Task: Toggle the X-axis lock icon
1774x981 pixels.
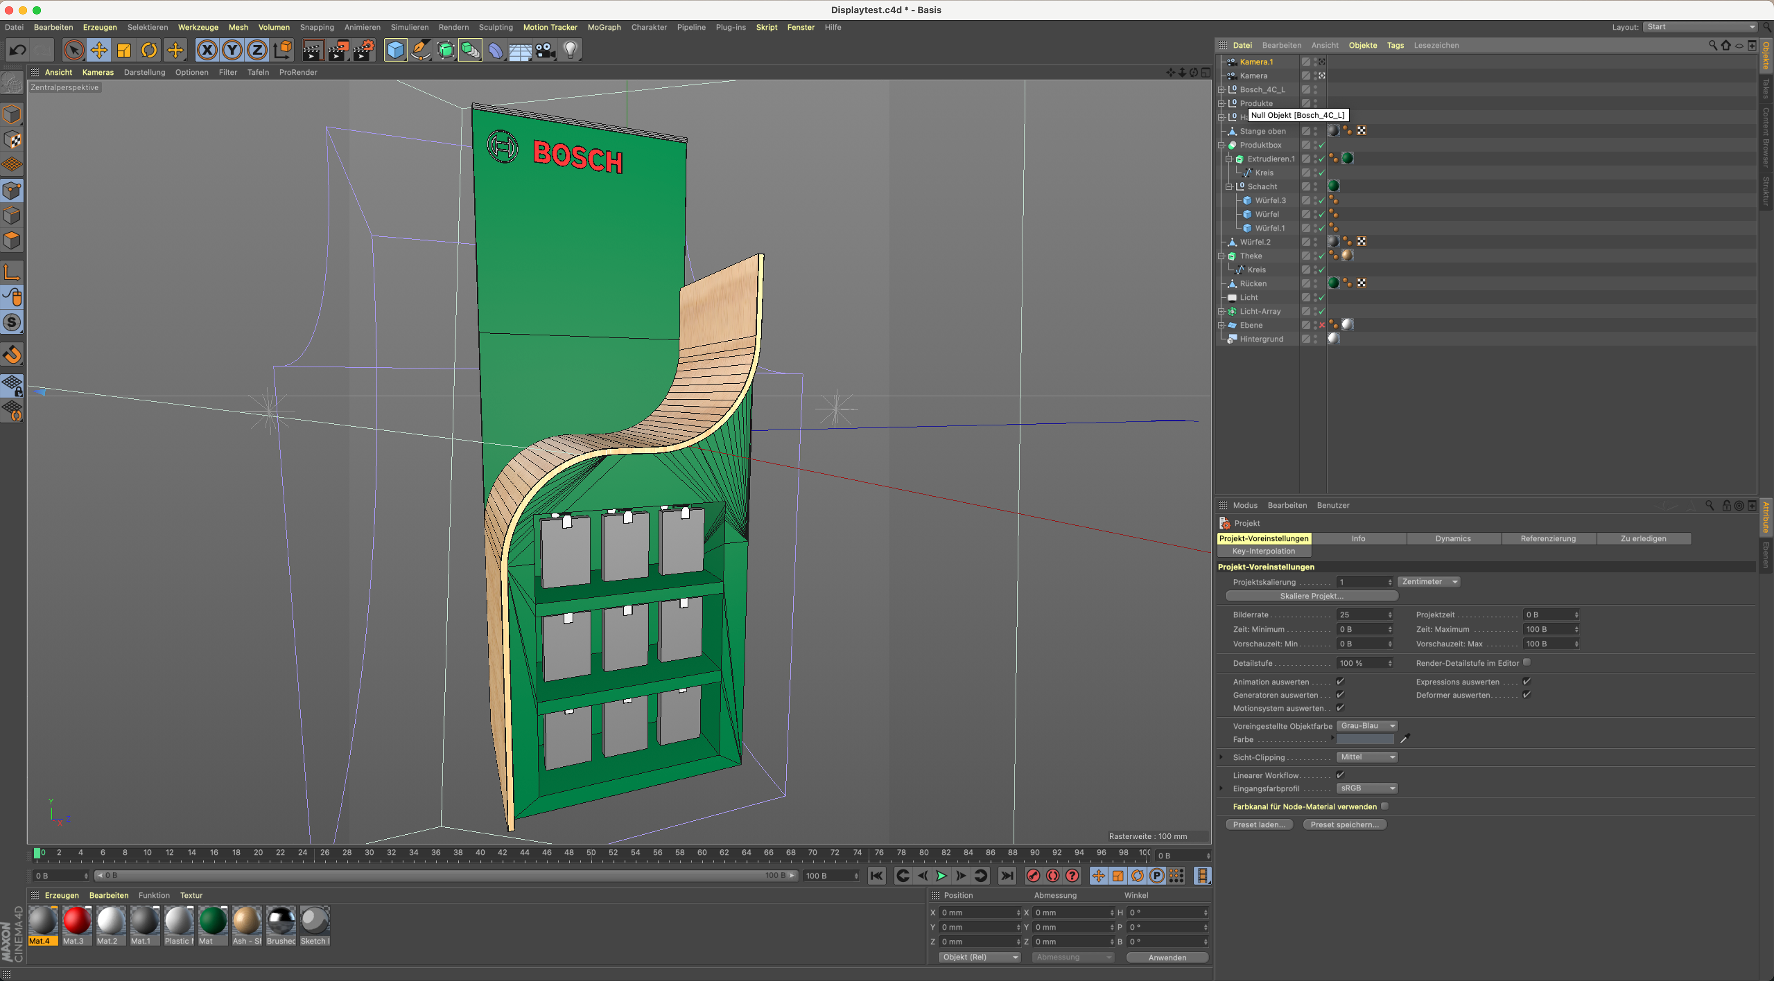Action: coord(207,50)
